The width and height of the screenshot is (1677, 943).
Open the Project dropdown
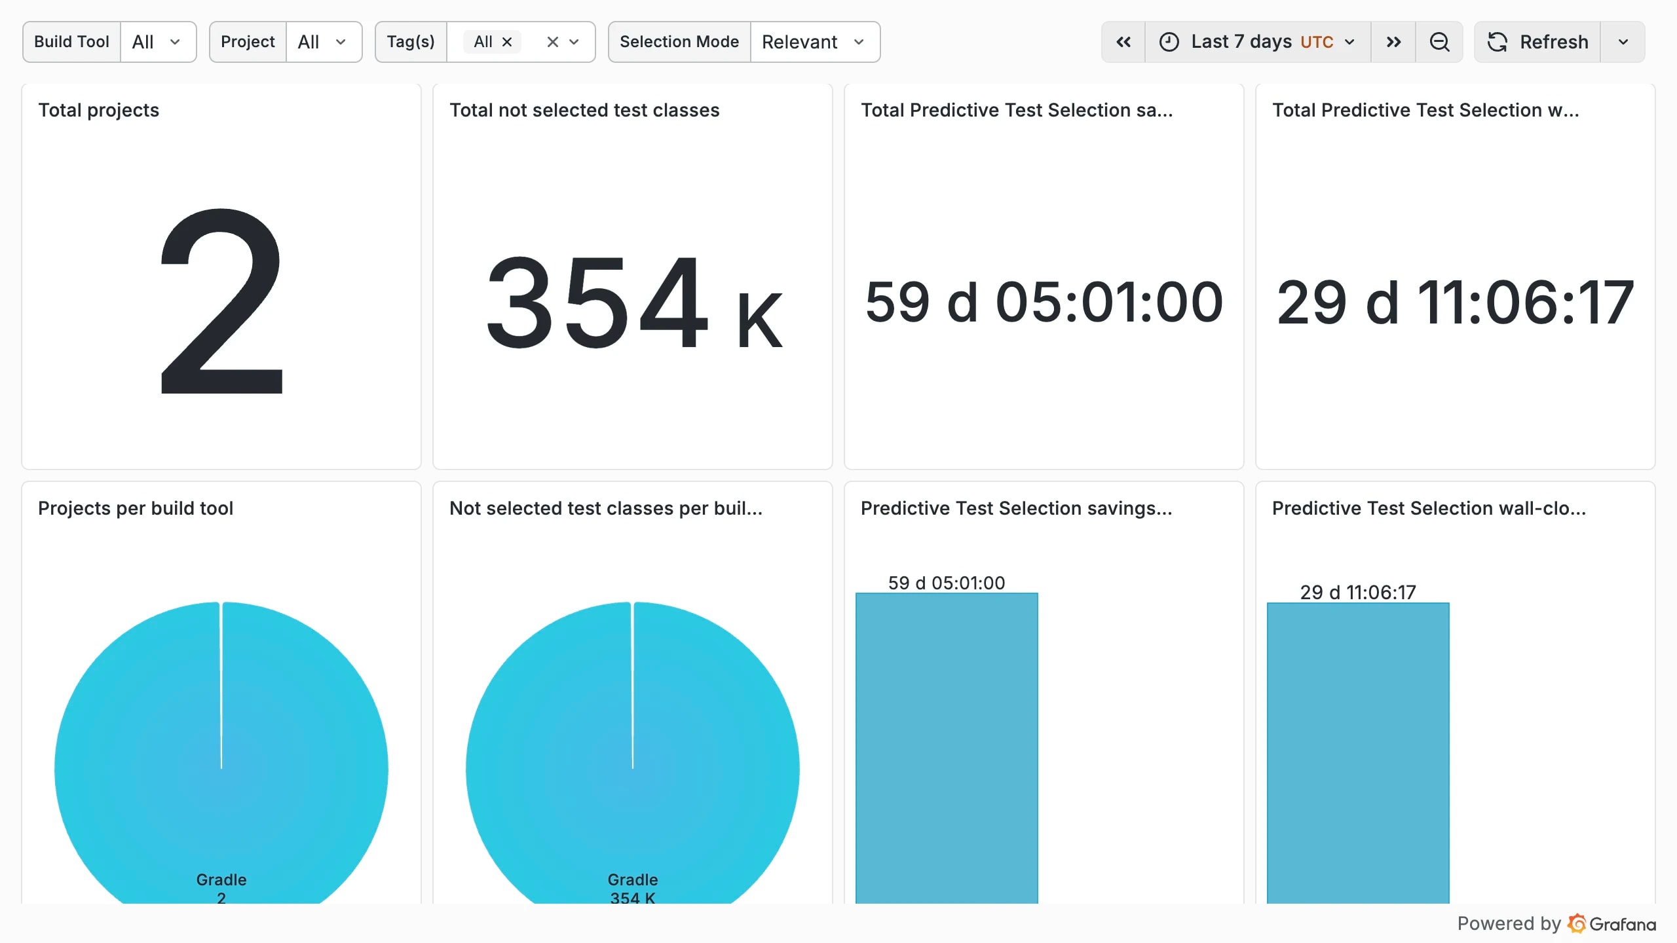pyautogui.click(x=324, y=42)
